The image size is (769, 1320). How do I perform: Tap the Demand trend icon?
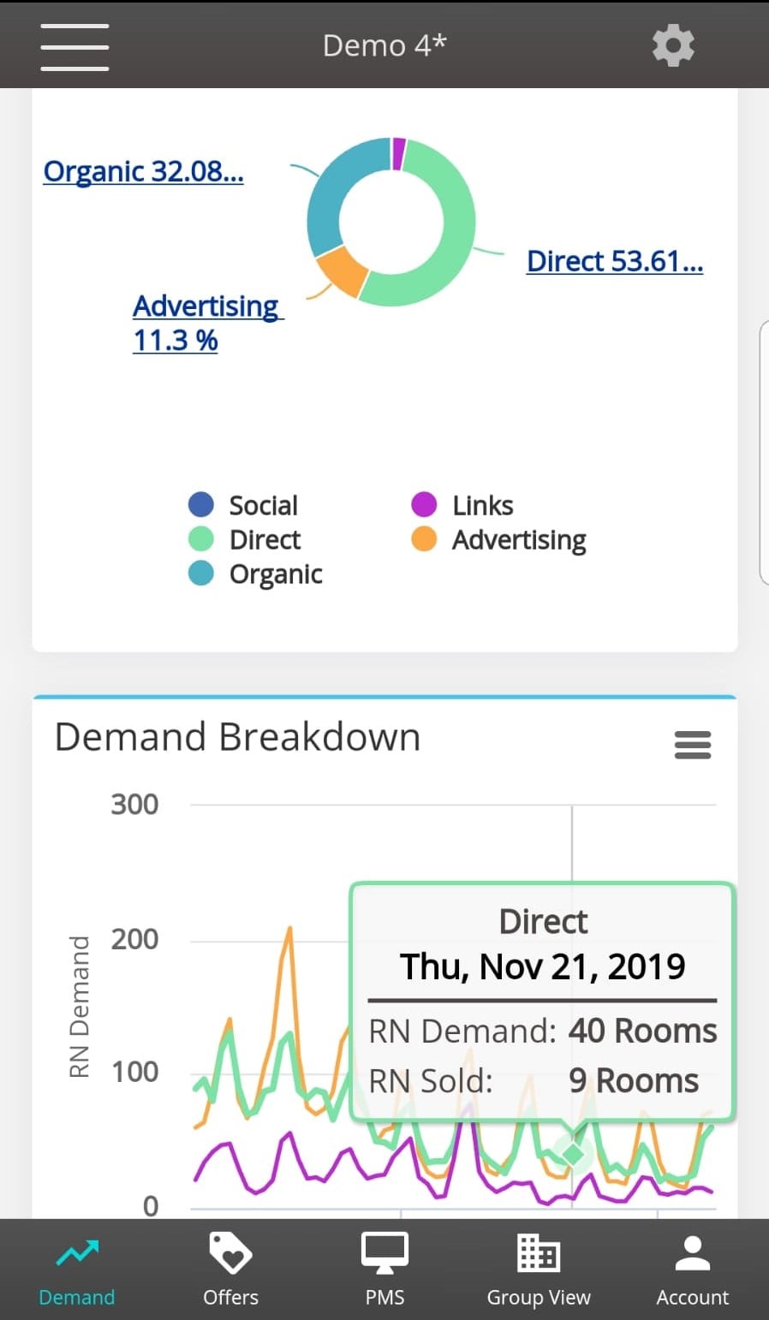[77, 1253]
